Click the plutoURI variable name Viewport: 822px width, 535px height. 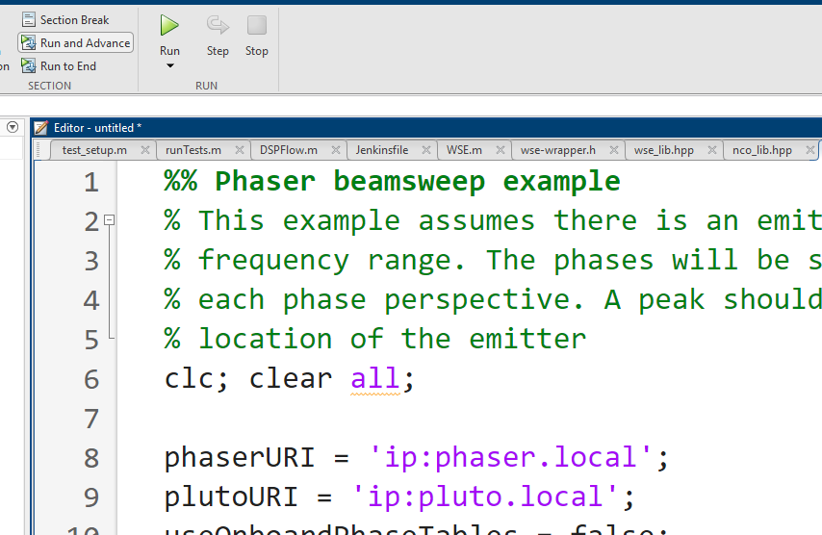click(231, 497)
